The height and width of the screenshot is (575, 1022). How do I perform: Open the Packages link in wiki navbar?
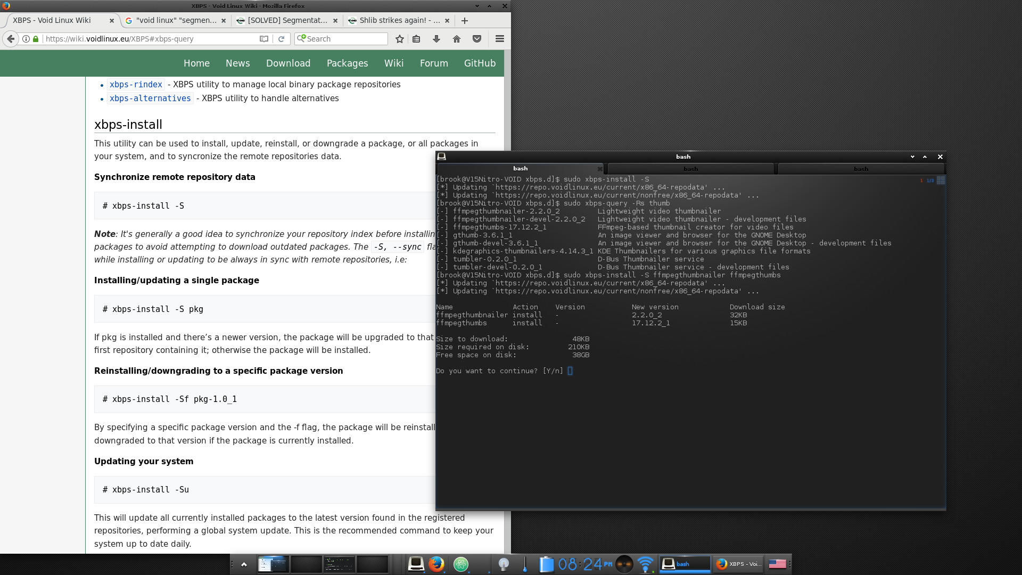click(x=347, y=63)
